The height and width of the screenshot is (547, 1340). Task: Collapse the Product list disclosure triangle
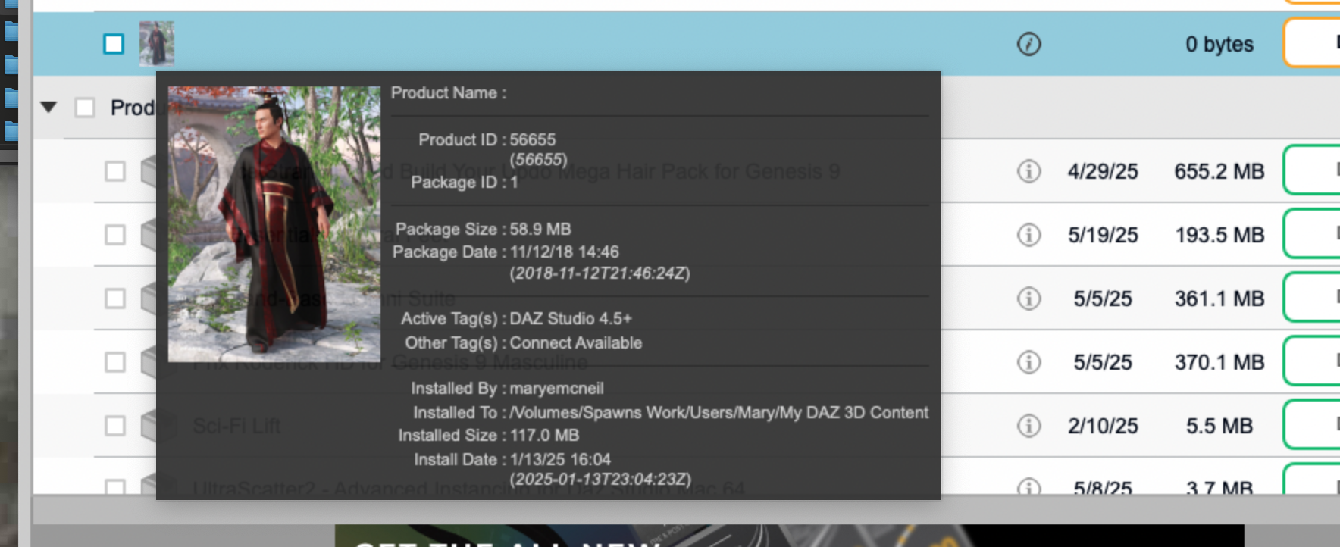coord(49,107)
